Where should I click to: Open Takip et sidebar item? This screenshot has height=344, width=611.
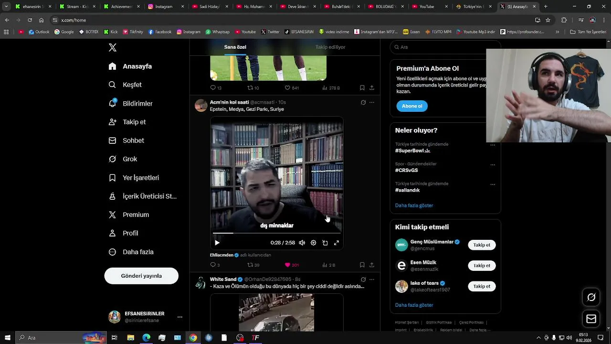[127, 122]
